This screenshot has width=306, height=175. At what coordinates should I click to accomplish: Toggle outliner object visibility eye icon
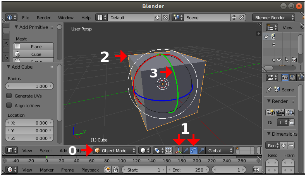[x=279, y=60]
